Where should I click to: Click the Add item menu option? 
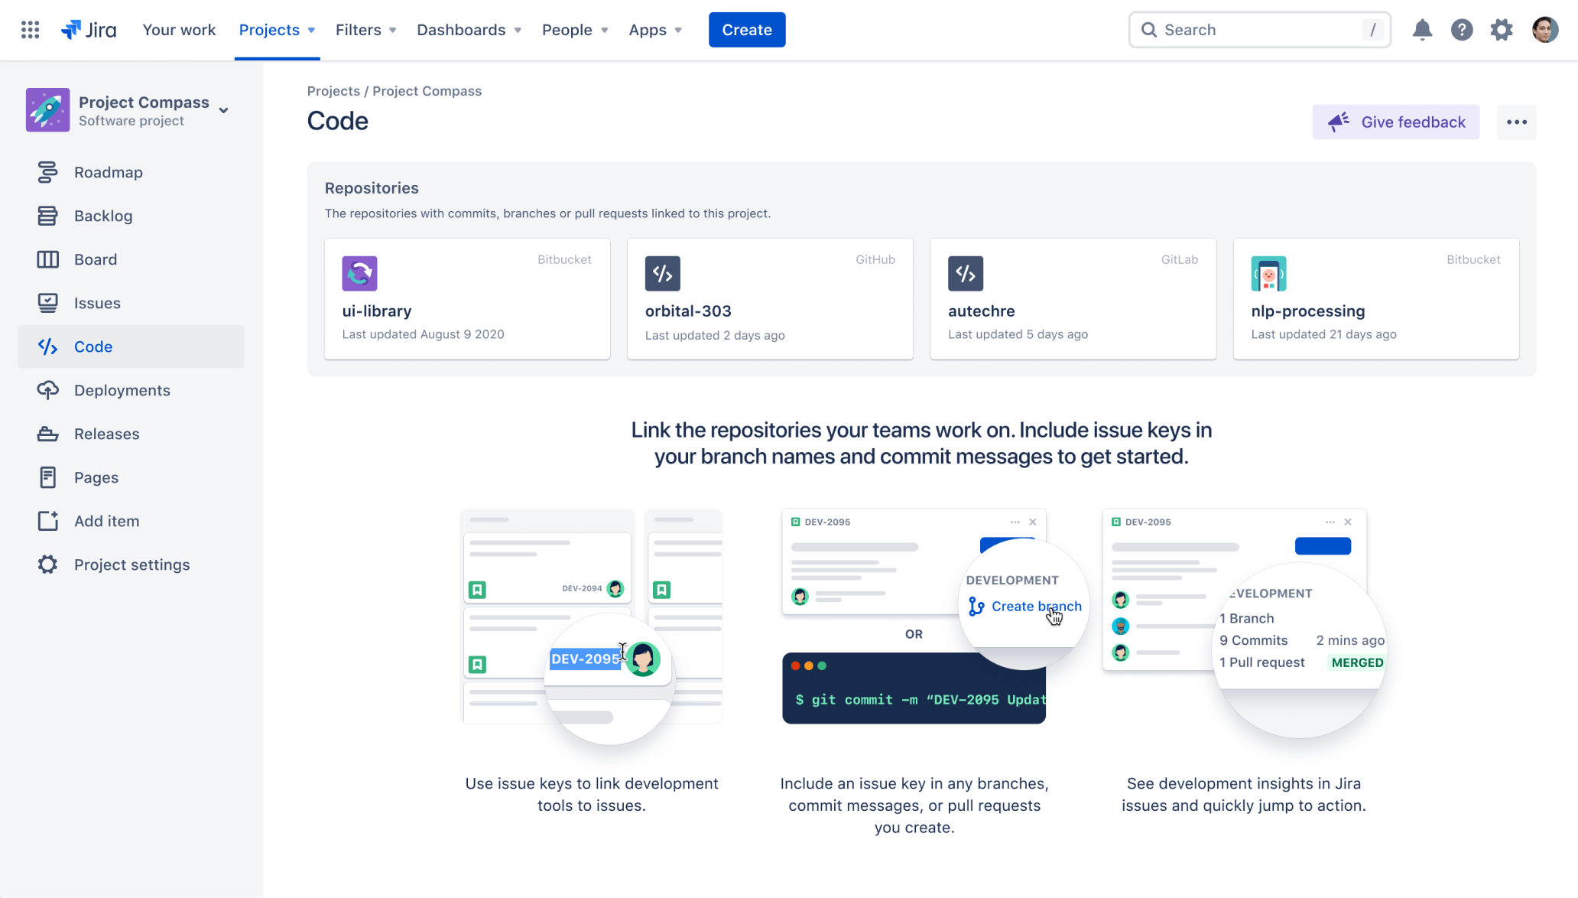click(106, 521)
